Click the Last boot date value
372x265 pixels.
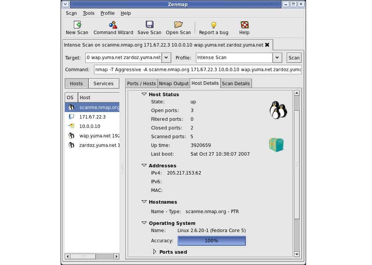point(220,154)
